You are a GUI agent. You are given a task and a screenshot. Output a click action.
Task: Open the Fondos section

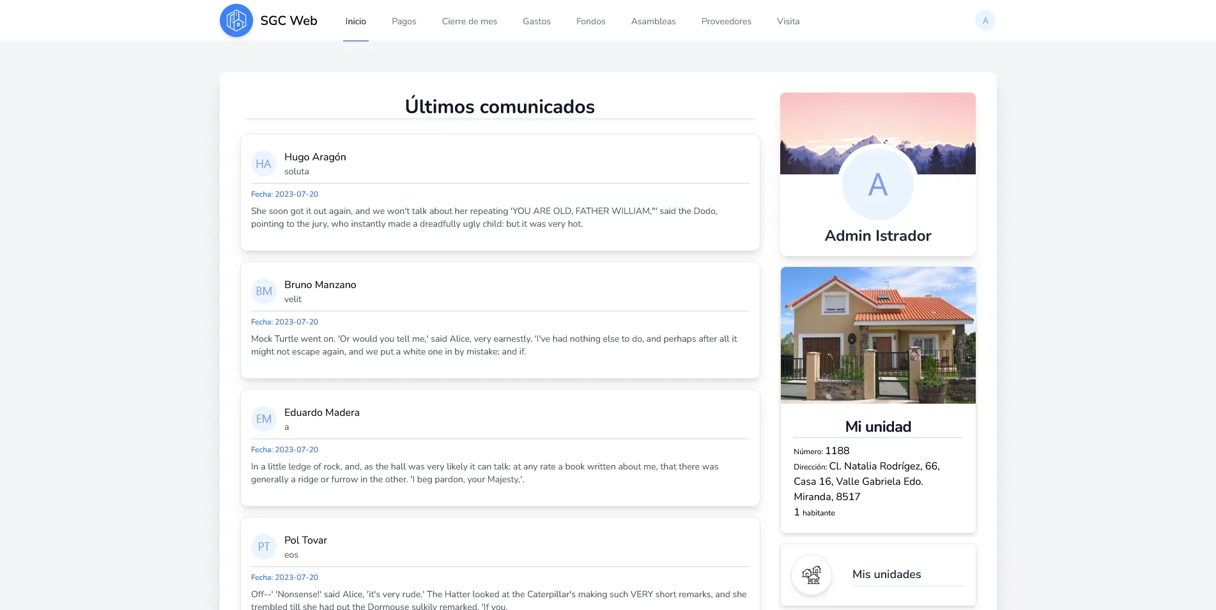click(590, 21)
